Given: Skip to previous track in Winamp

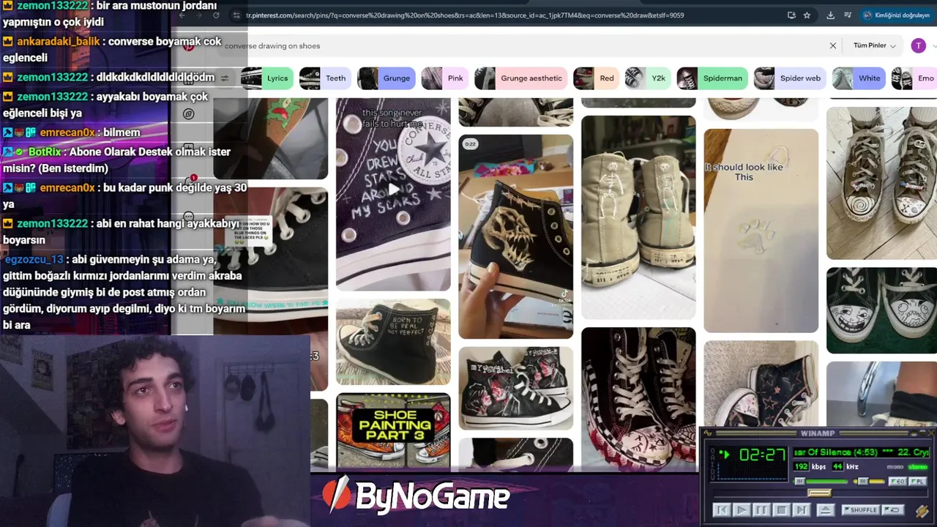Looking at the screenshot, I should (721, 510).
